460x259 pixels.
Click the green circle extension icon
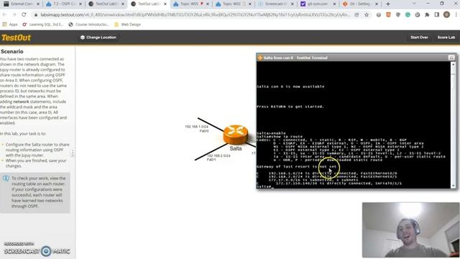pos(408,14)
